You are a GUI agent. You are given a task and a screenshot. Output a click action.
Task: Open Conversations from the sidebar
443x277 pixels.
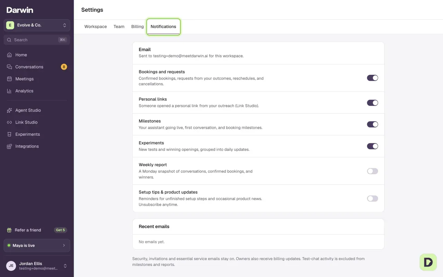(x=37, y=67)
